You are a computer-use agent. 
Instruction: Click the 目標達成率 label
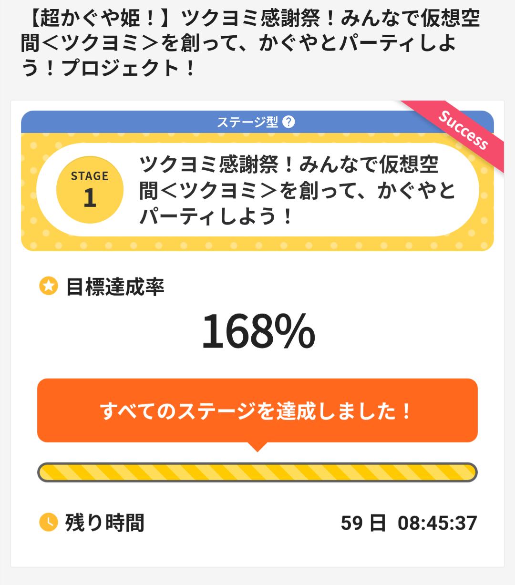pyautogui.click(x=115, y=287)
